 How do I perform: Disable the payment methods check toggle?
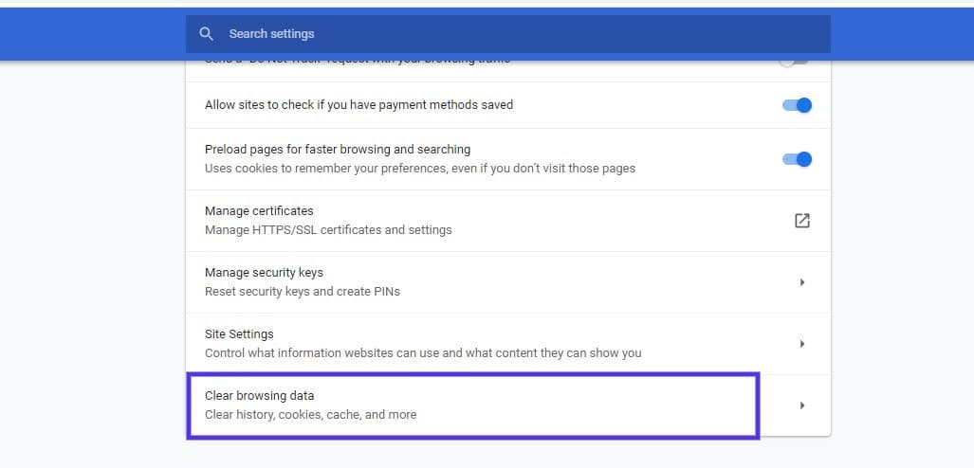tap(797, 105)
